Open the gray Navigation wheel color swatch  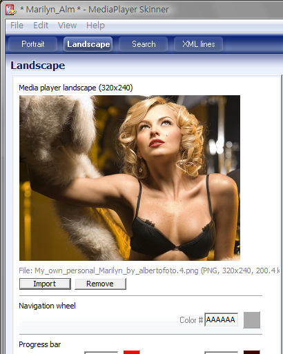coord(252,320)
